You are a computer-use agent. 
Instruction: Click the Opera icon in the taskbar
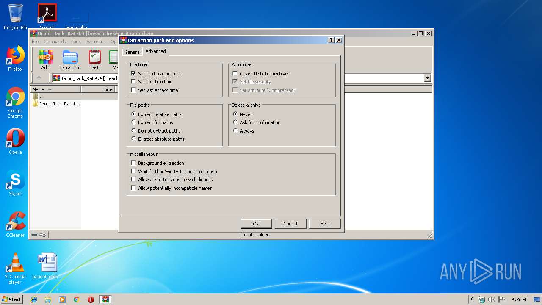[91, 299]
